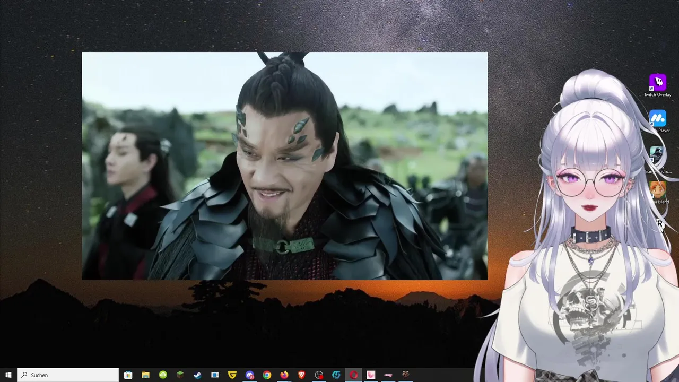Select the Island game desktop shortcut
The width and height of the screenshot is (679, 382).
point(658,193)
